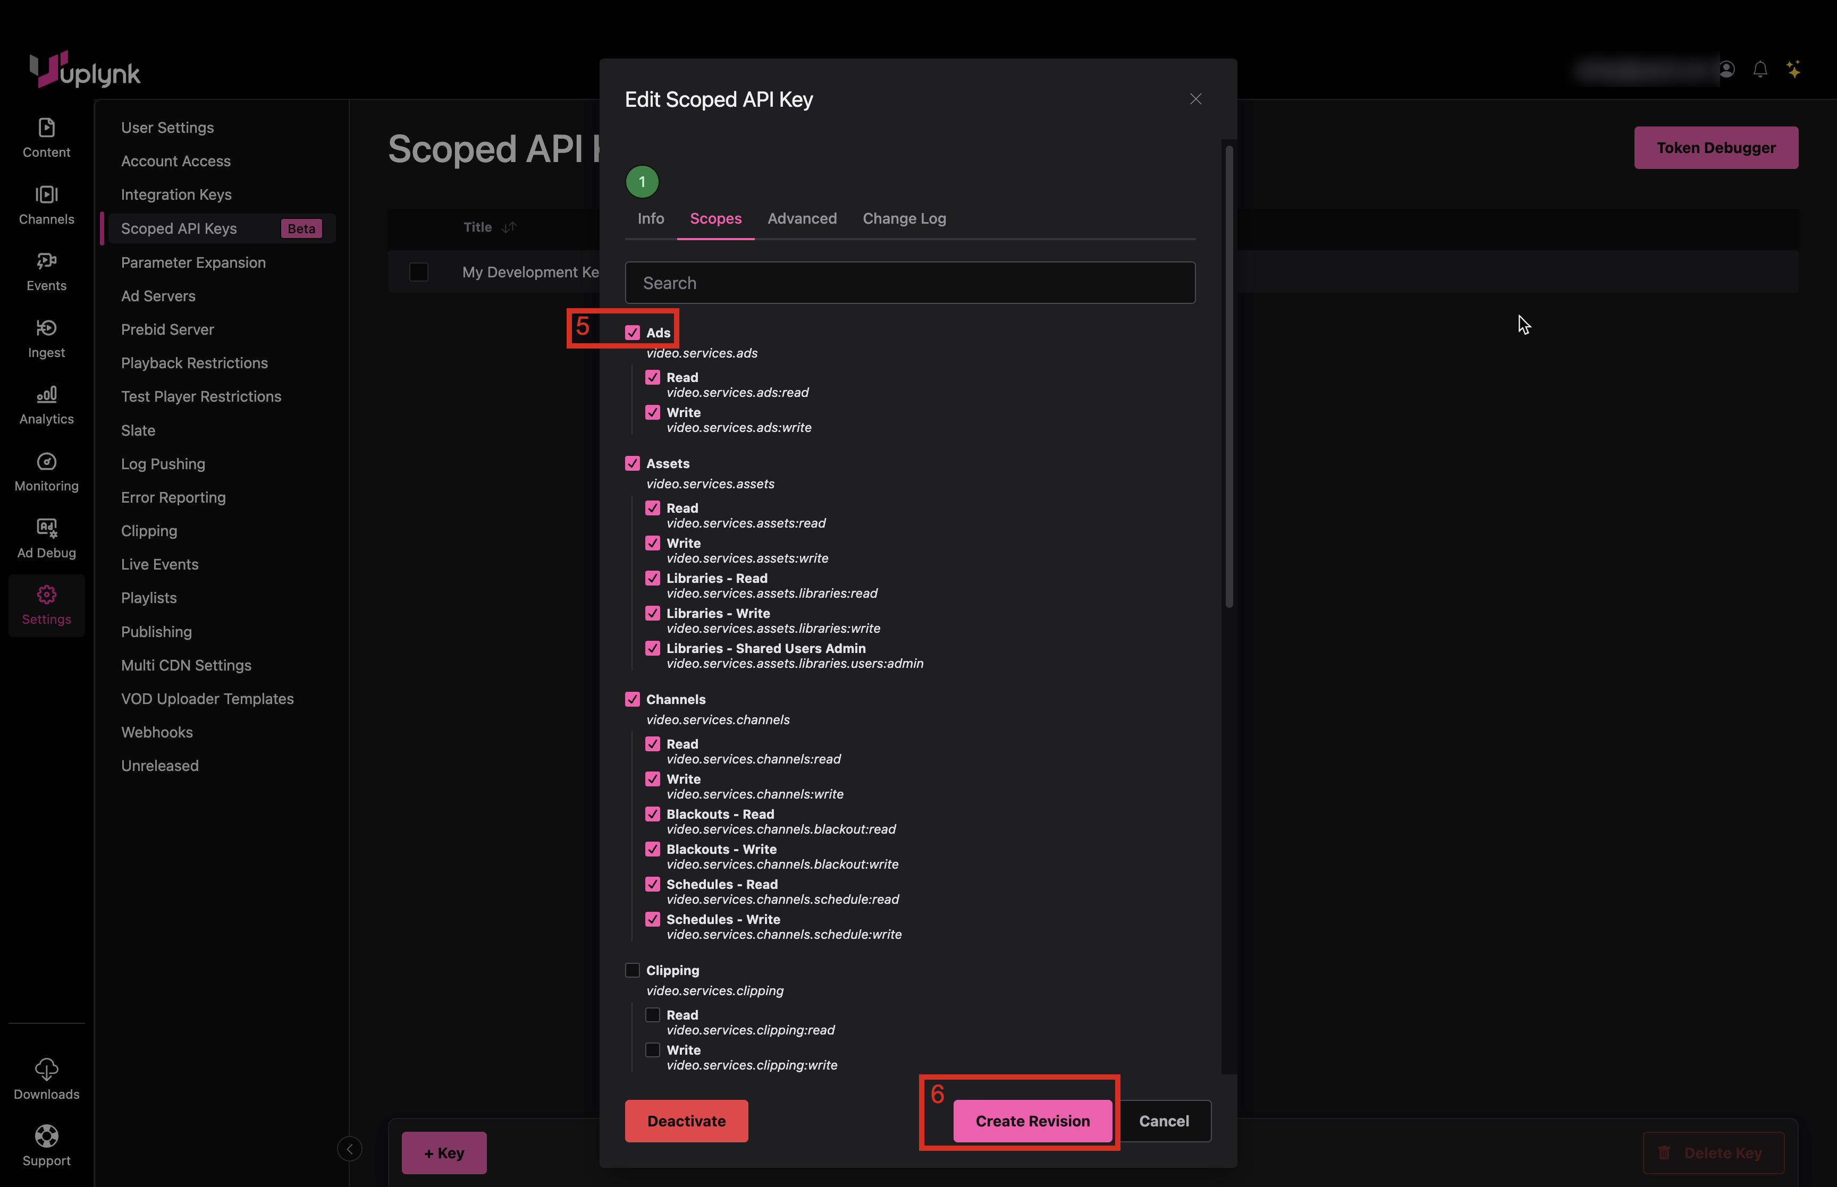Sort by the Title column arrows

510,227
